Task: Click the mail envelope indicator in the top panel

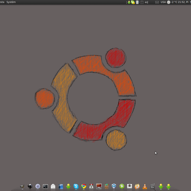Action: point(157,2)
